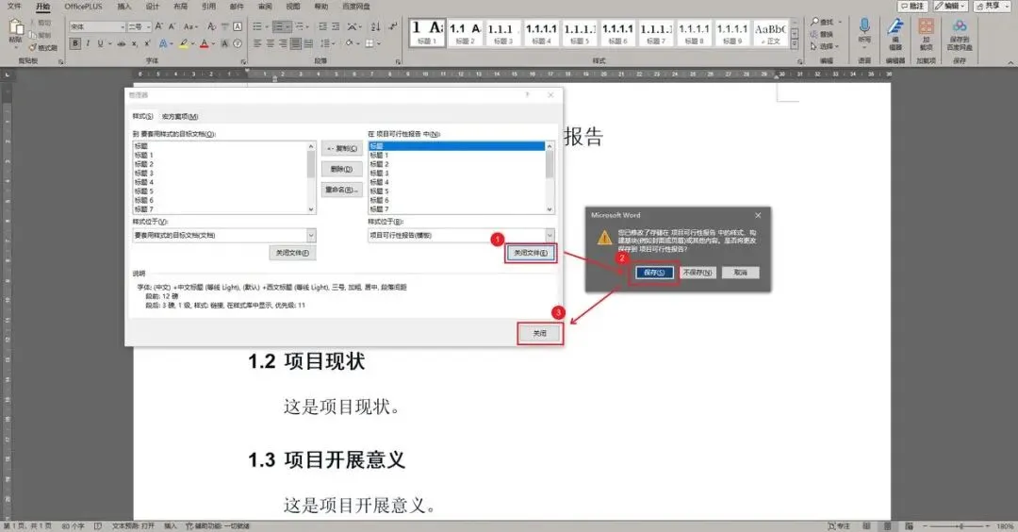Click the Multilevel list icon
Viewport: 1018px width, 532px height.
tap(302, 26)
